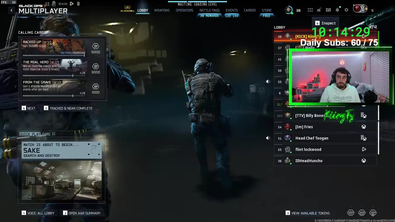Open the Career tab
This screenshot has height=222, width=395.
(x=250, y=10)
